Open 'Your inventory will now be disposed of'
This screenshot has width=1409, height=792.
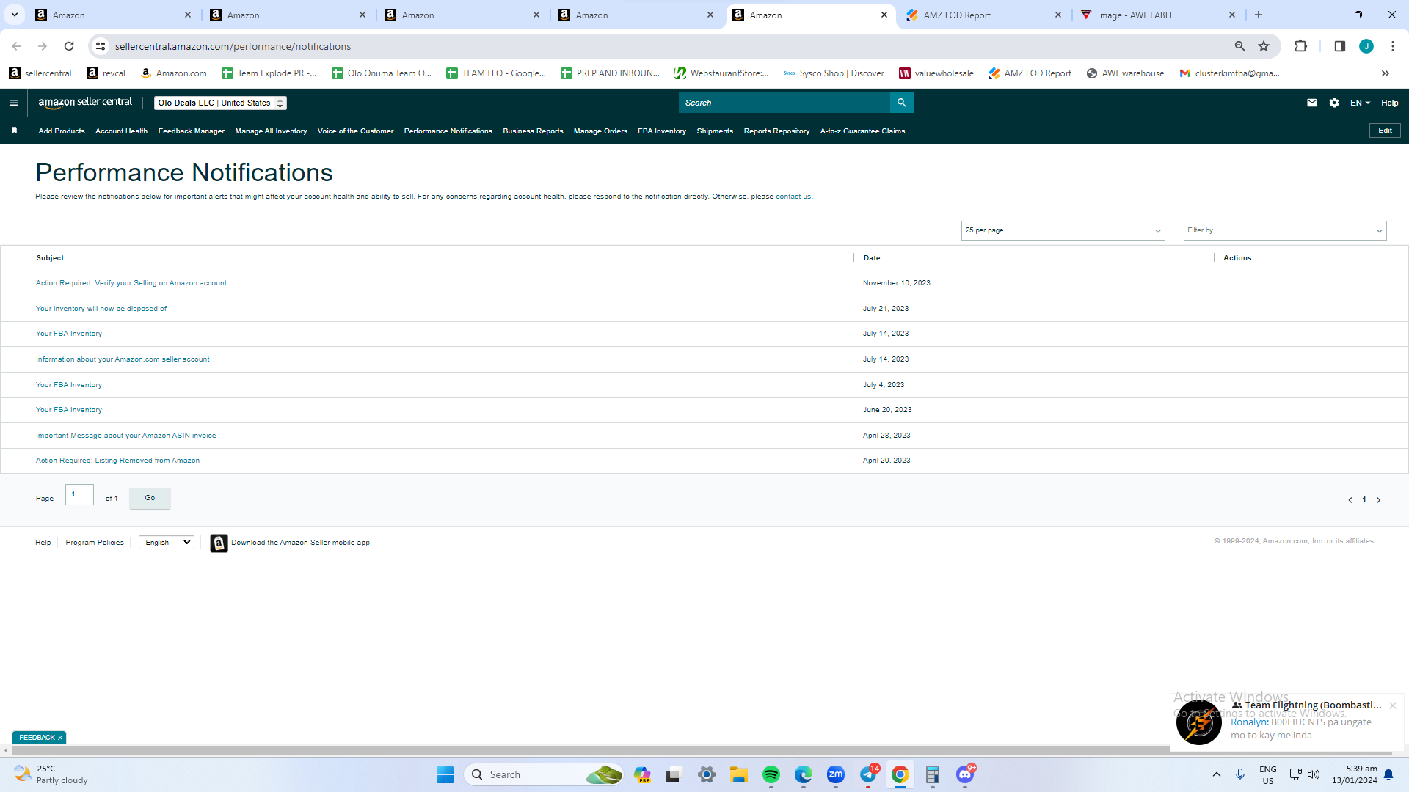pos(101,309)
